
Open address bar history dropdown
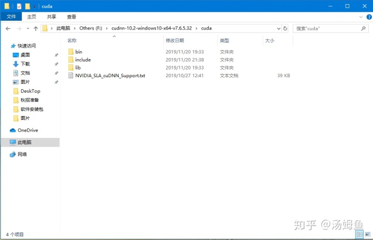point(279,29)
